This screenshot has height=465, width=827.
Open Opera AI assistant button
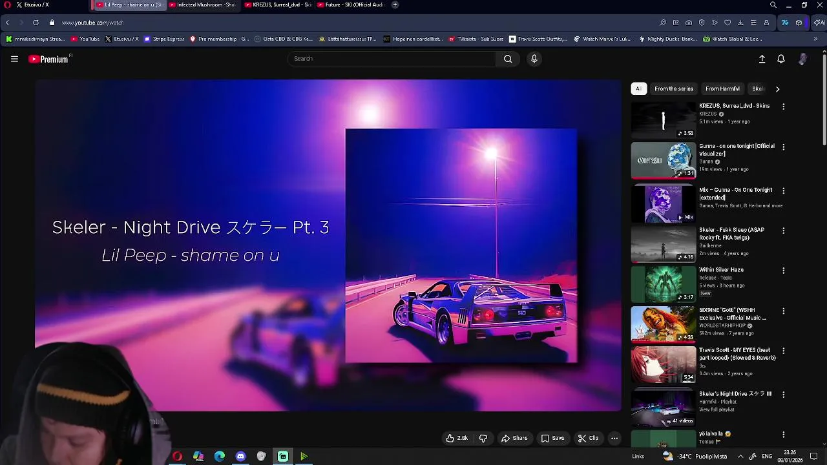819,23
